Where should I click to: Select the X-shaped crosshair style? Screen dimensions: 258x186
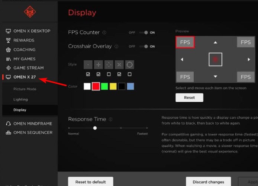click(x=119, y=65)
